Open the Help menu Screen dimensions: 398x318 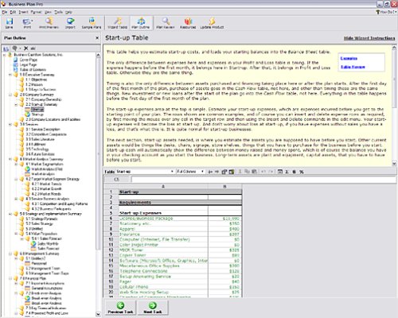(68, 12)
